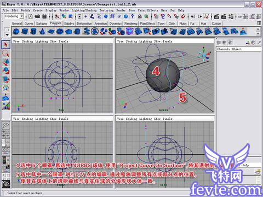Click the save scene icon
Image resolution: width=263 pixels, height=197 pixels.
(44, 16)
